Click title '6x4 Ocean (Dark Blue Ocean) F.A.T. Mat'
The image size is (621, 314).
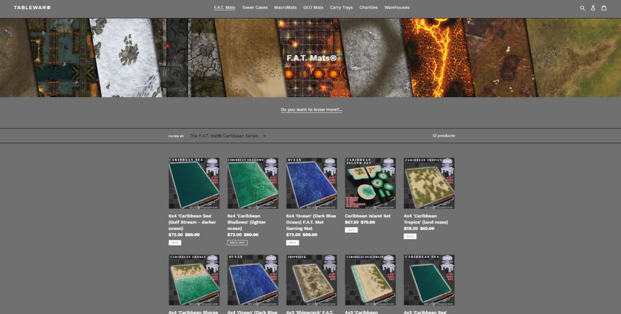(x=311, y=222)
